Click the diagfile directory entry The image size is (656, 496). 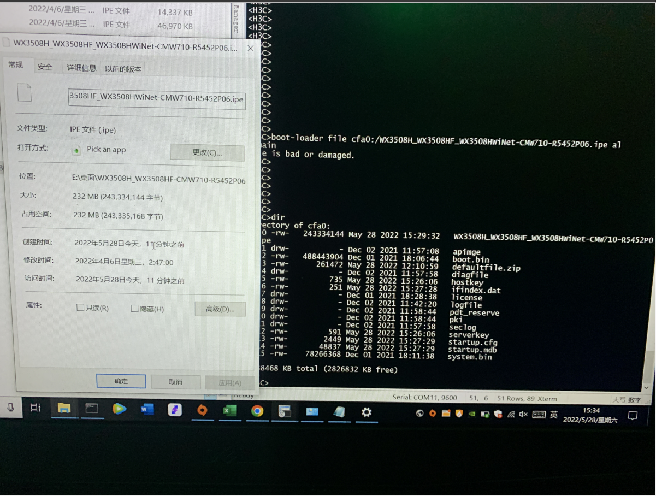click(470, 275)
